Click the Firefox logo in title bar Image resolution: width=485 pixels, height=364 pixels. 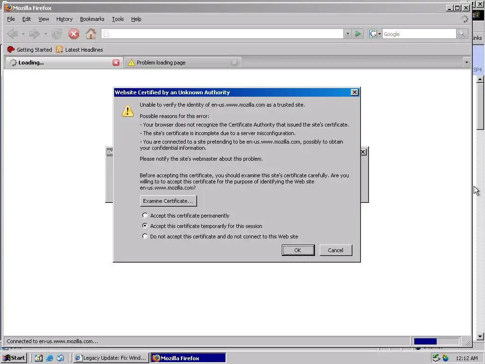point(9,8)
